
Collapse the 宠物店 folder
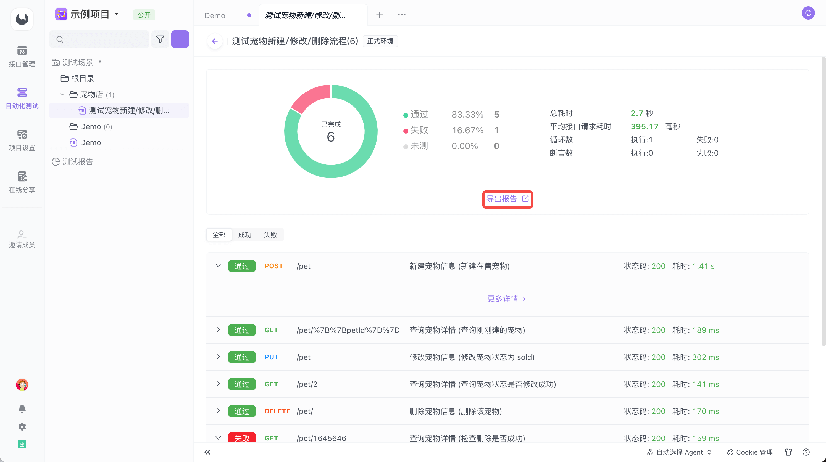62,94
